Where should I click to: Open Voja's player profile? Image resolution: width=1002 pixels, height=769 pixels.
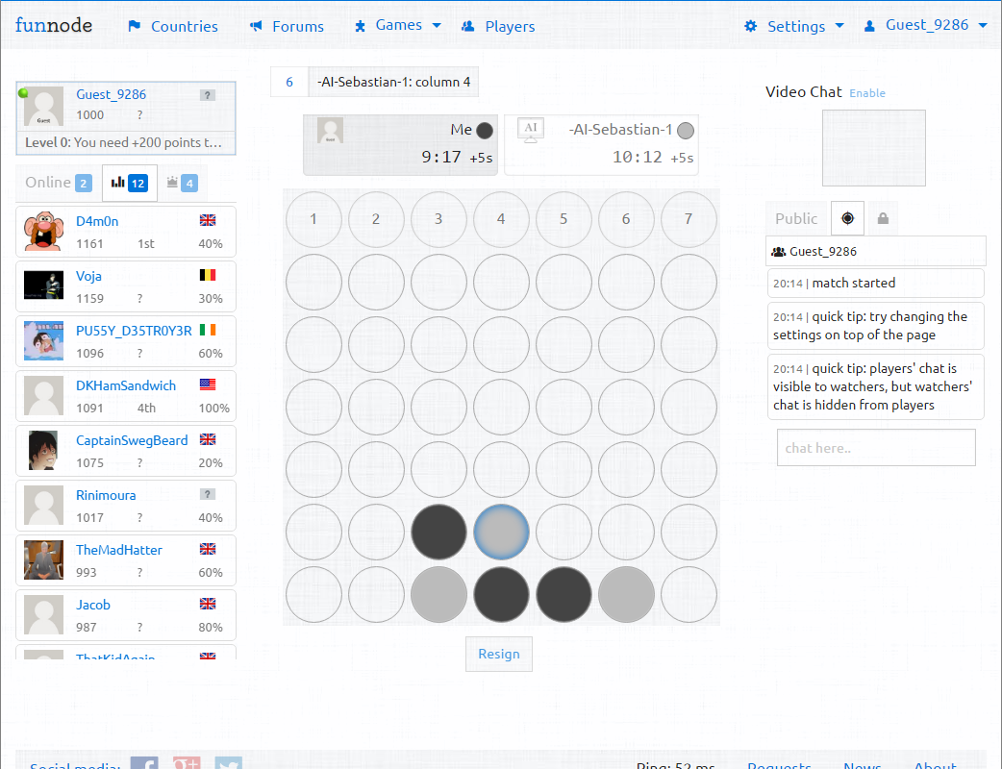click(88, 276)
